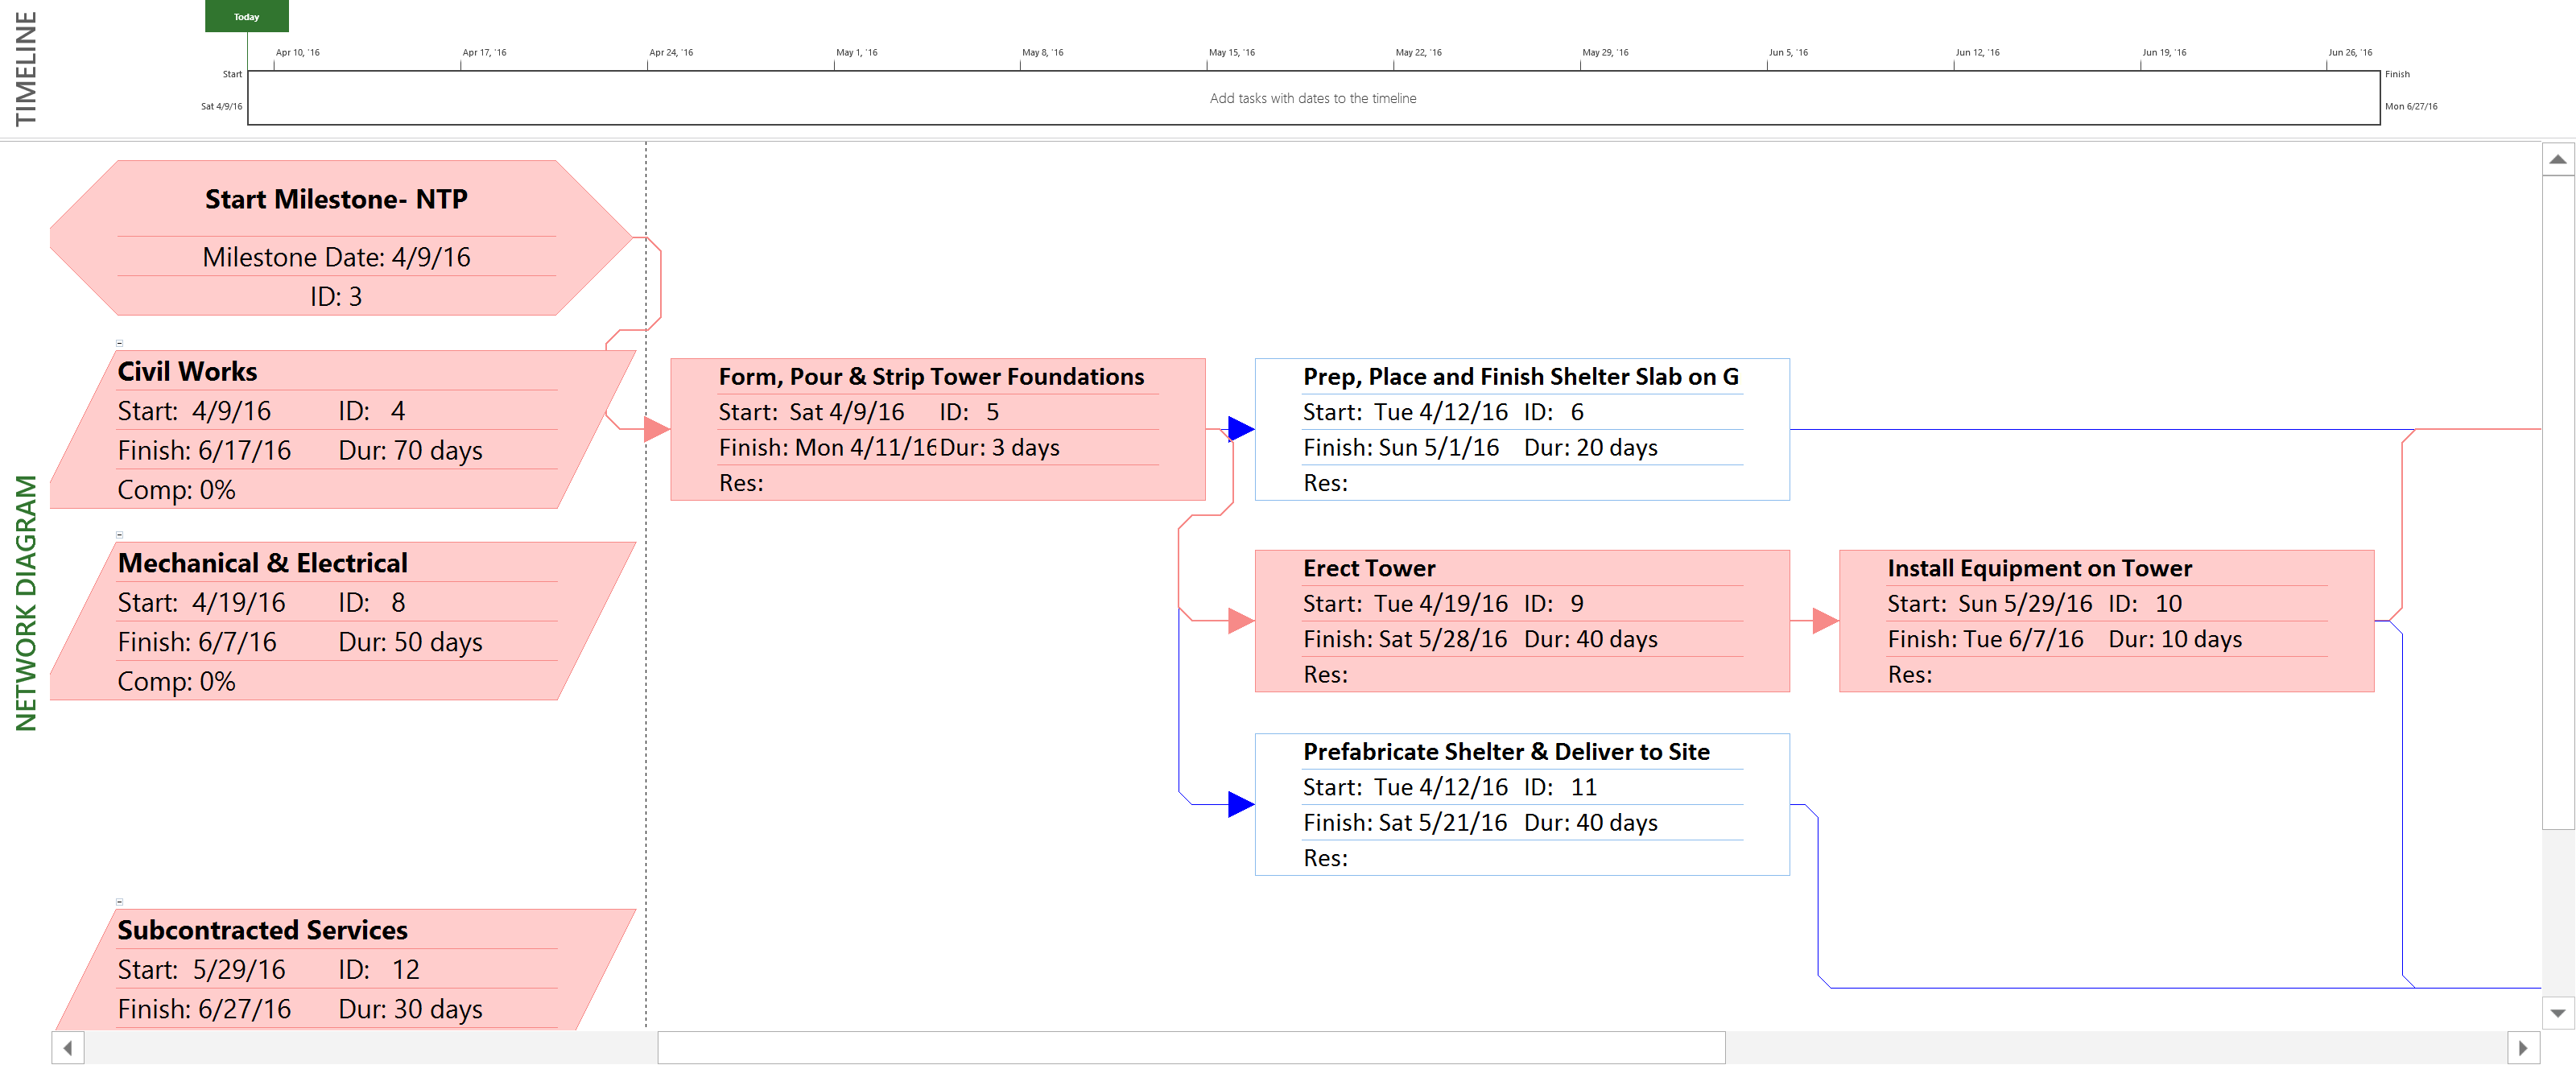2576x1065 pixels.
Task: Click 'Finish: Sun 5/1/16' in Shelter Slab box
Action: [x=1401, y=447]
